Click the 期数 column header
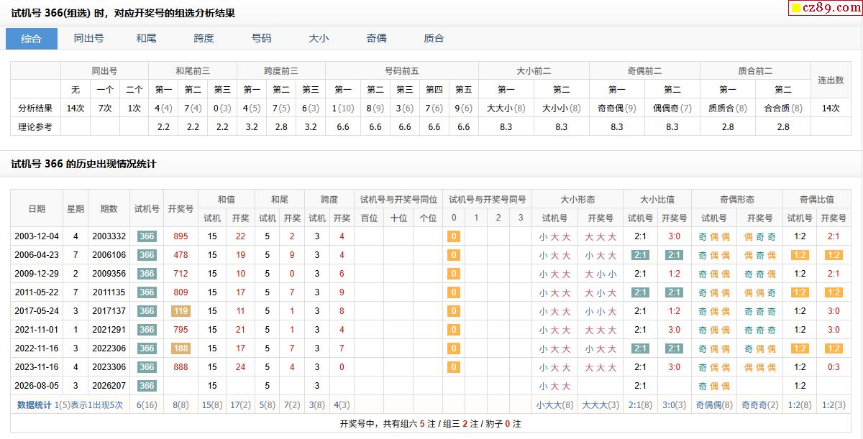Screen dimensions: 863x439 (109, 208)
